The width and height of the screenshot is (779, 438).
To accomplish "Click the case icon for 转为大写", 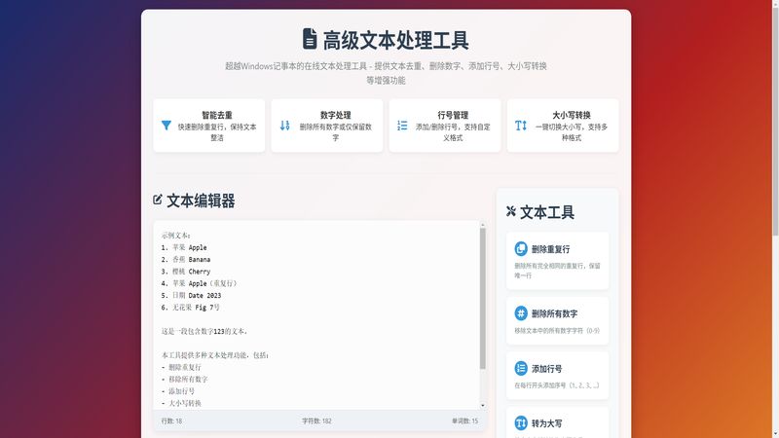I will pos(521,423).
